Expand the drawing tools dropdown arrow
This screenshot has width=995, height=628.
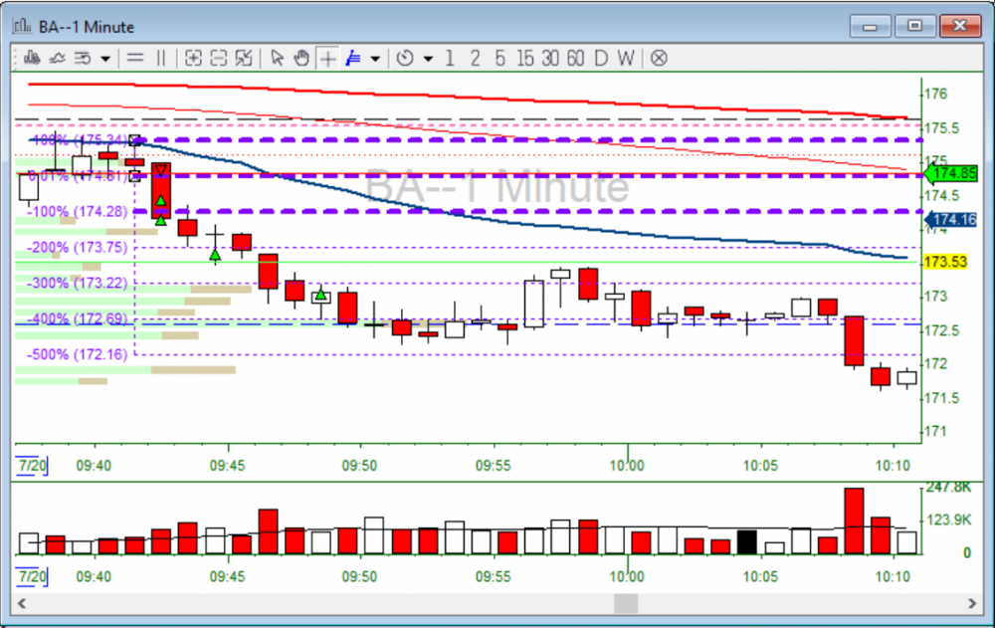click(375, 58)
